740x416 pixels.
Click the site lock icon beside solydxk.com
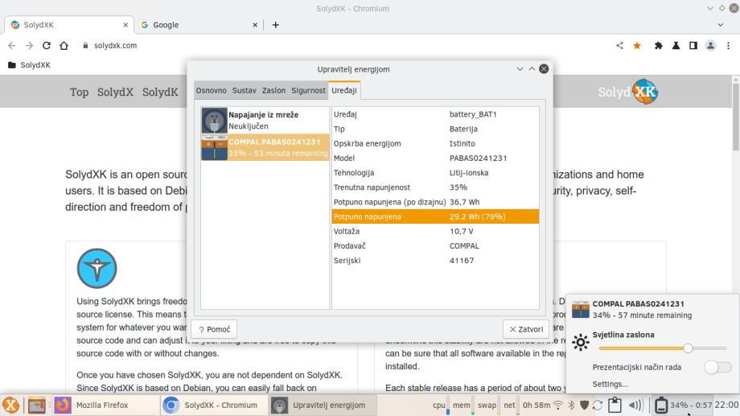click(x=85, y=45)
